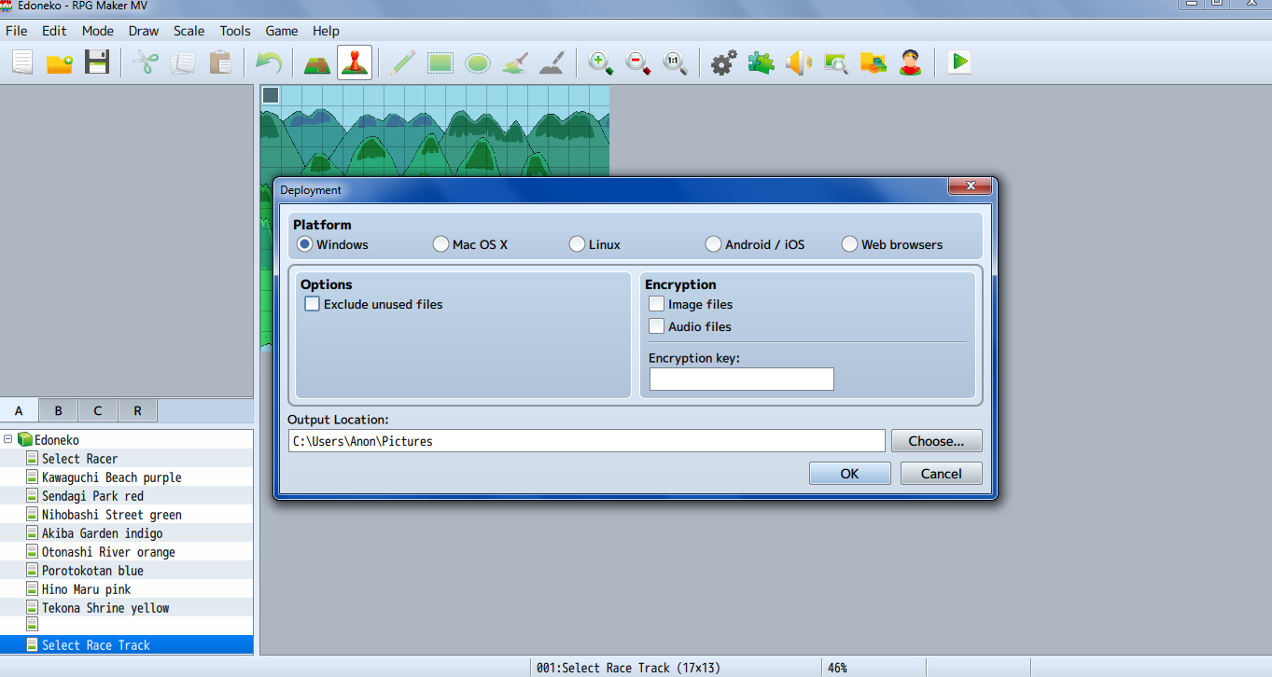Select Mac OS X platform radio
Image resolution: width=1272 pixels, height=677 pixels.
(x=441, y=244)
